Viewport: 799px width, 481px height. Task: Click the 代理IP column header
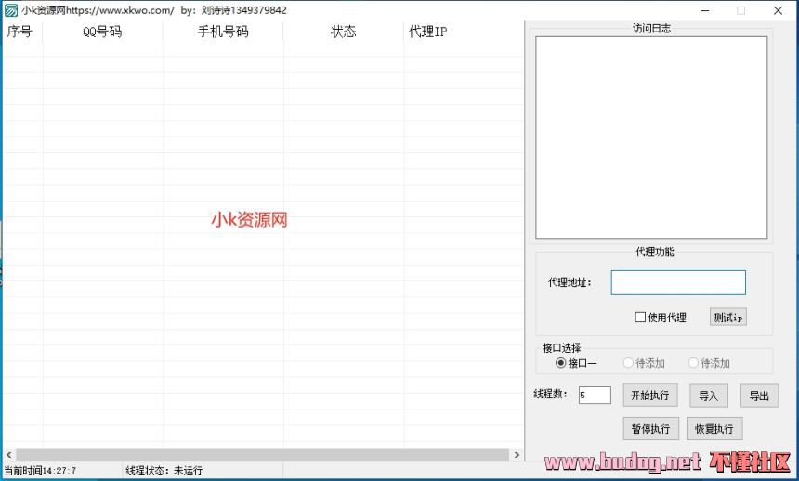[x=427, y=32]
